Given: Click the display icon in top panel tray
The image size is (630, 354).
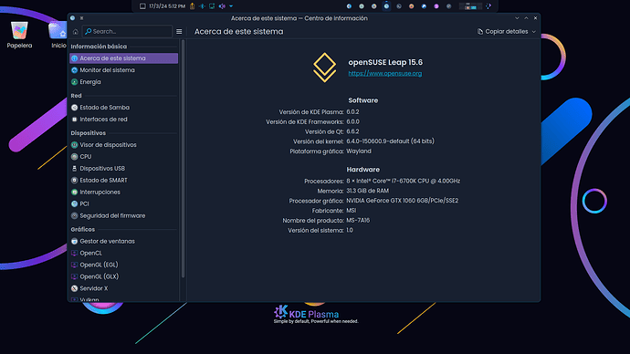Looking at the screenshot, I should 212,6.
